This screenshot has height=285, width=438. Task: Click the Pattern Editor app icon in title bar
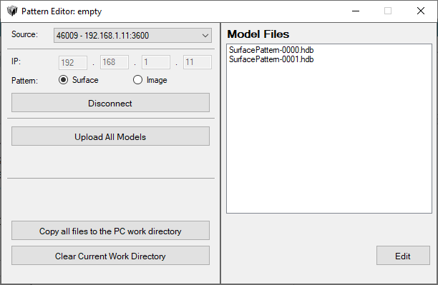[12, 11]
